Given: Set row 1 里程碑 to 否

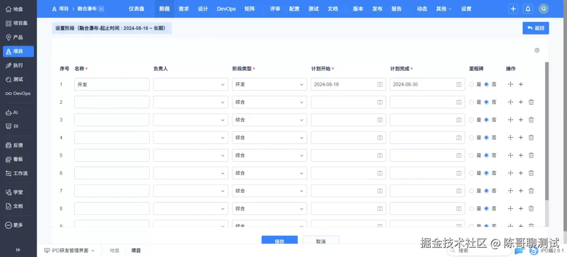Looking at the screenshot, I should [x=486, y=84].
